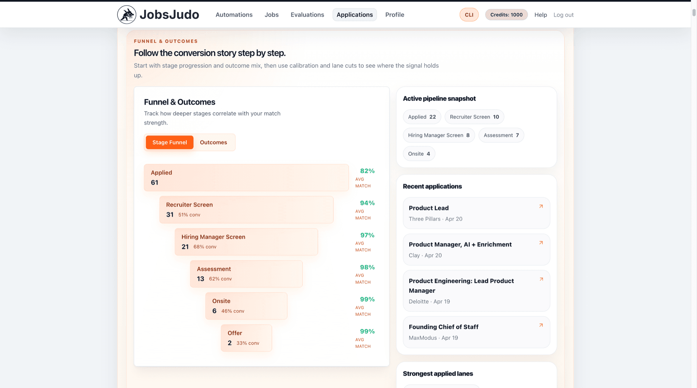Select the Recruiter Screen 10 chip
697x388 pixels.
tap(474, 117)
